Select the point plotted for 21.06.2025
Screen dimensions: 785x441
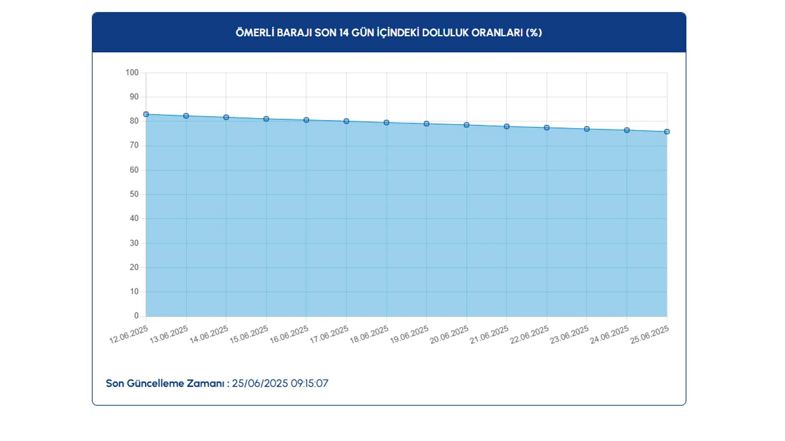coord(507,126)
